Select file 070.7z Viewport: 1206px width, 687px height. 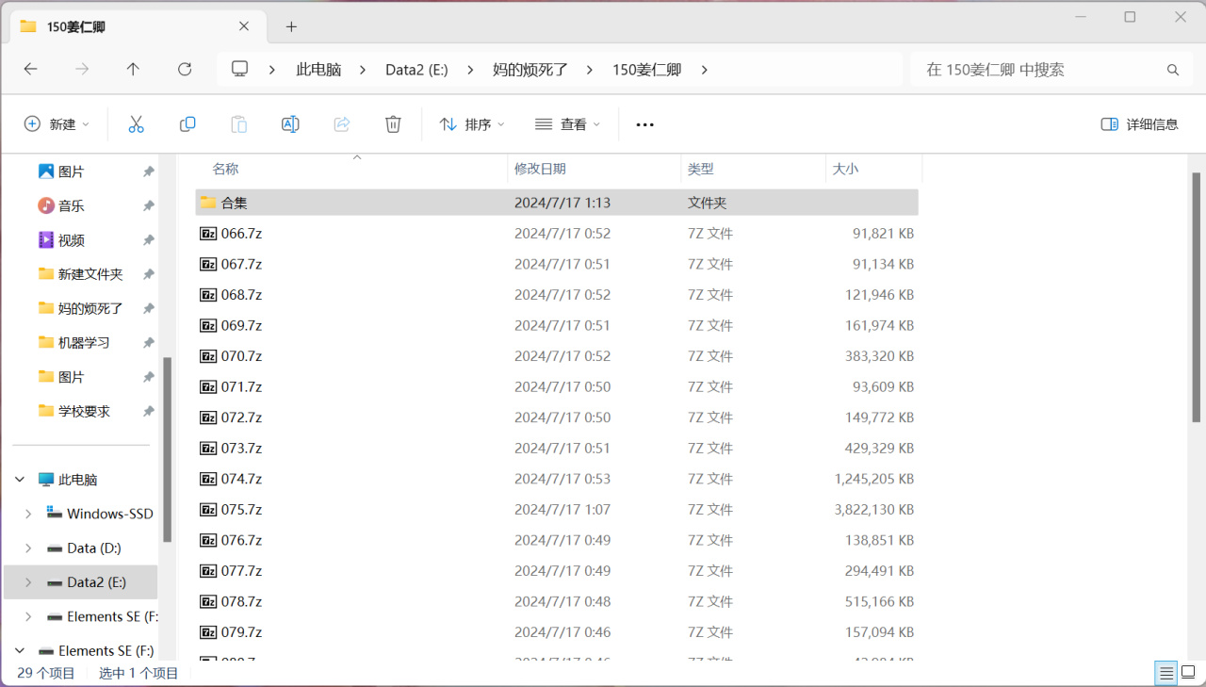click(557, 356)
